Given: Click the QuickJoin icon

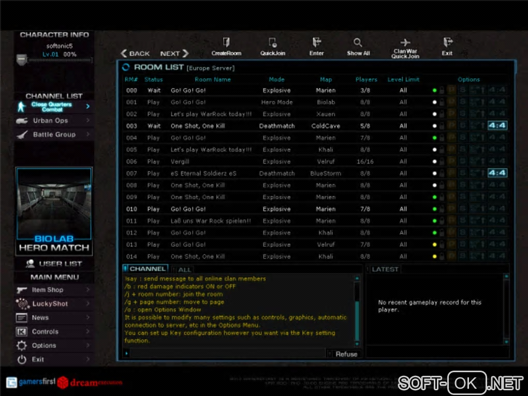Looking at the screenshot, I should (x=273, y=42).
